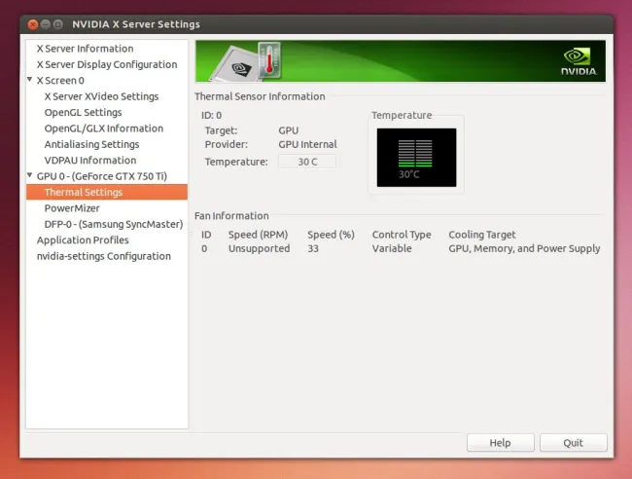Open nvidia-settings Configuration
This screenshot has width=632, height=479.
(x=104, y=256)
